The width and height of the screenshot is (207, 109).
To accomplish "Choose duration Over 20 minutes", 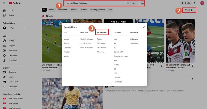I will [87, 48].
